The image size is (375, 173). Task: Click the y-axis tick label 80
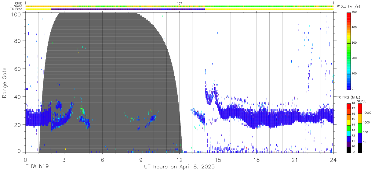[18, 41]
